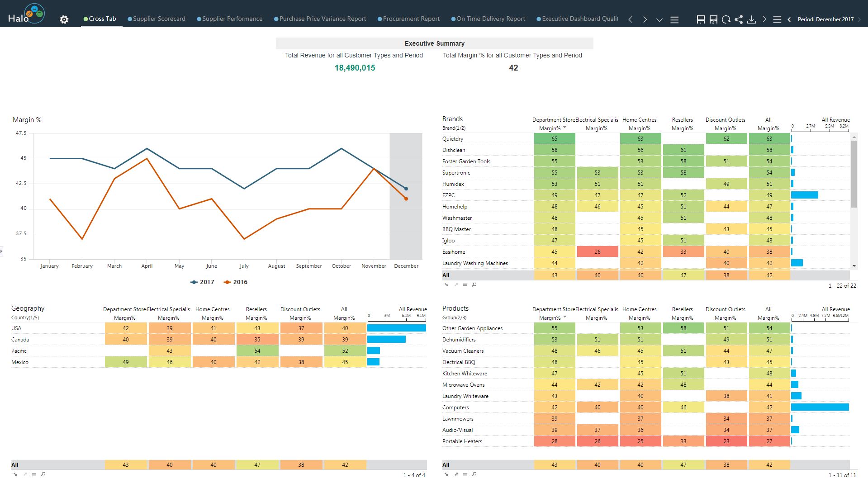Click total revenue value 18,490,015
The image size is (868, 488).
(x=355, y=68)
